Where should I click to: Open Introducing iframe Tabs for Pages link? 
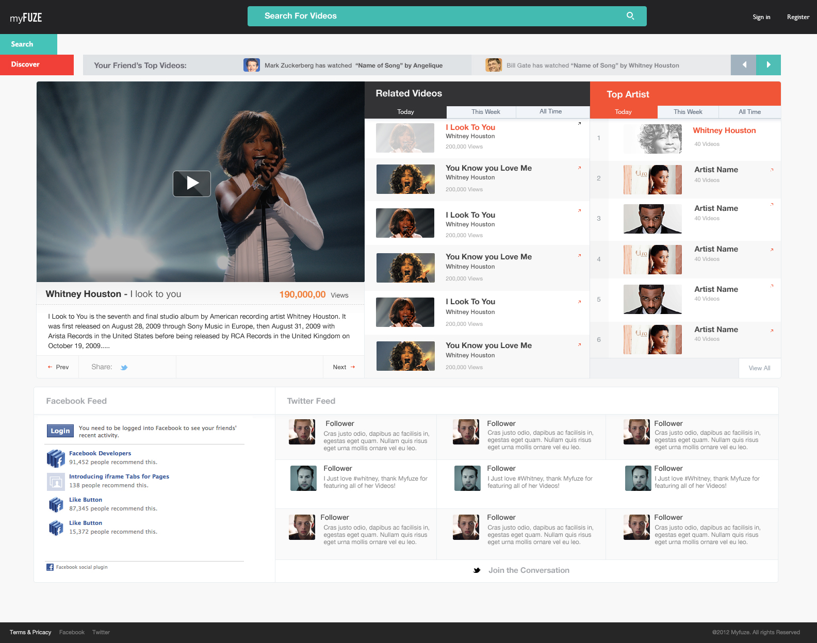(119, 476)
